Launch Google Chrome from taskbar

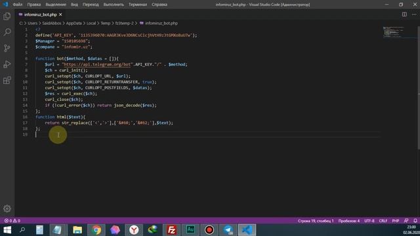[96, 230]
